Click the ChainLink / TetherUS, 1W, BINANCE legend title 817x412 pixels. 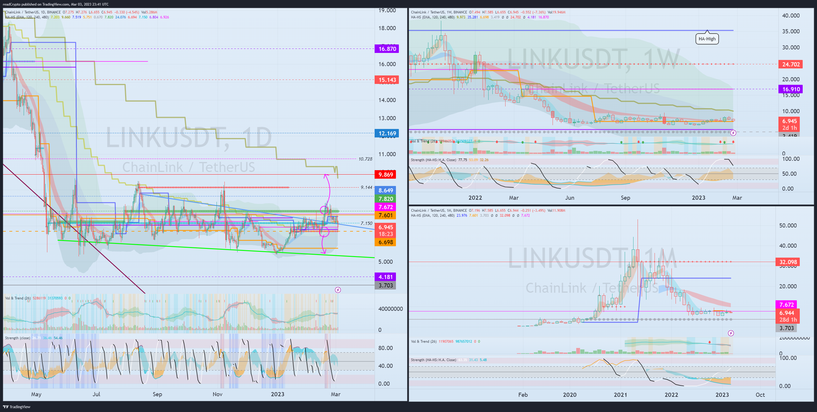(x=439, y=12)
